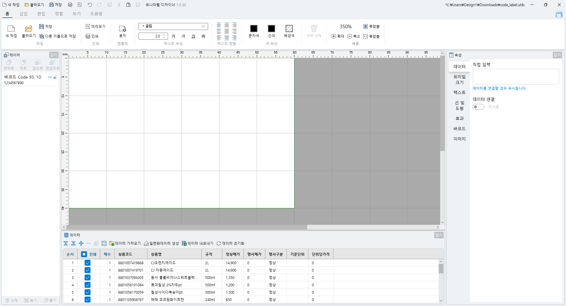This screenshot has width=566, height=306.
Task: Click the Preview (미리보기) icon
Action: click(88, 26)
